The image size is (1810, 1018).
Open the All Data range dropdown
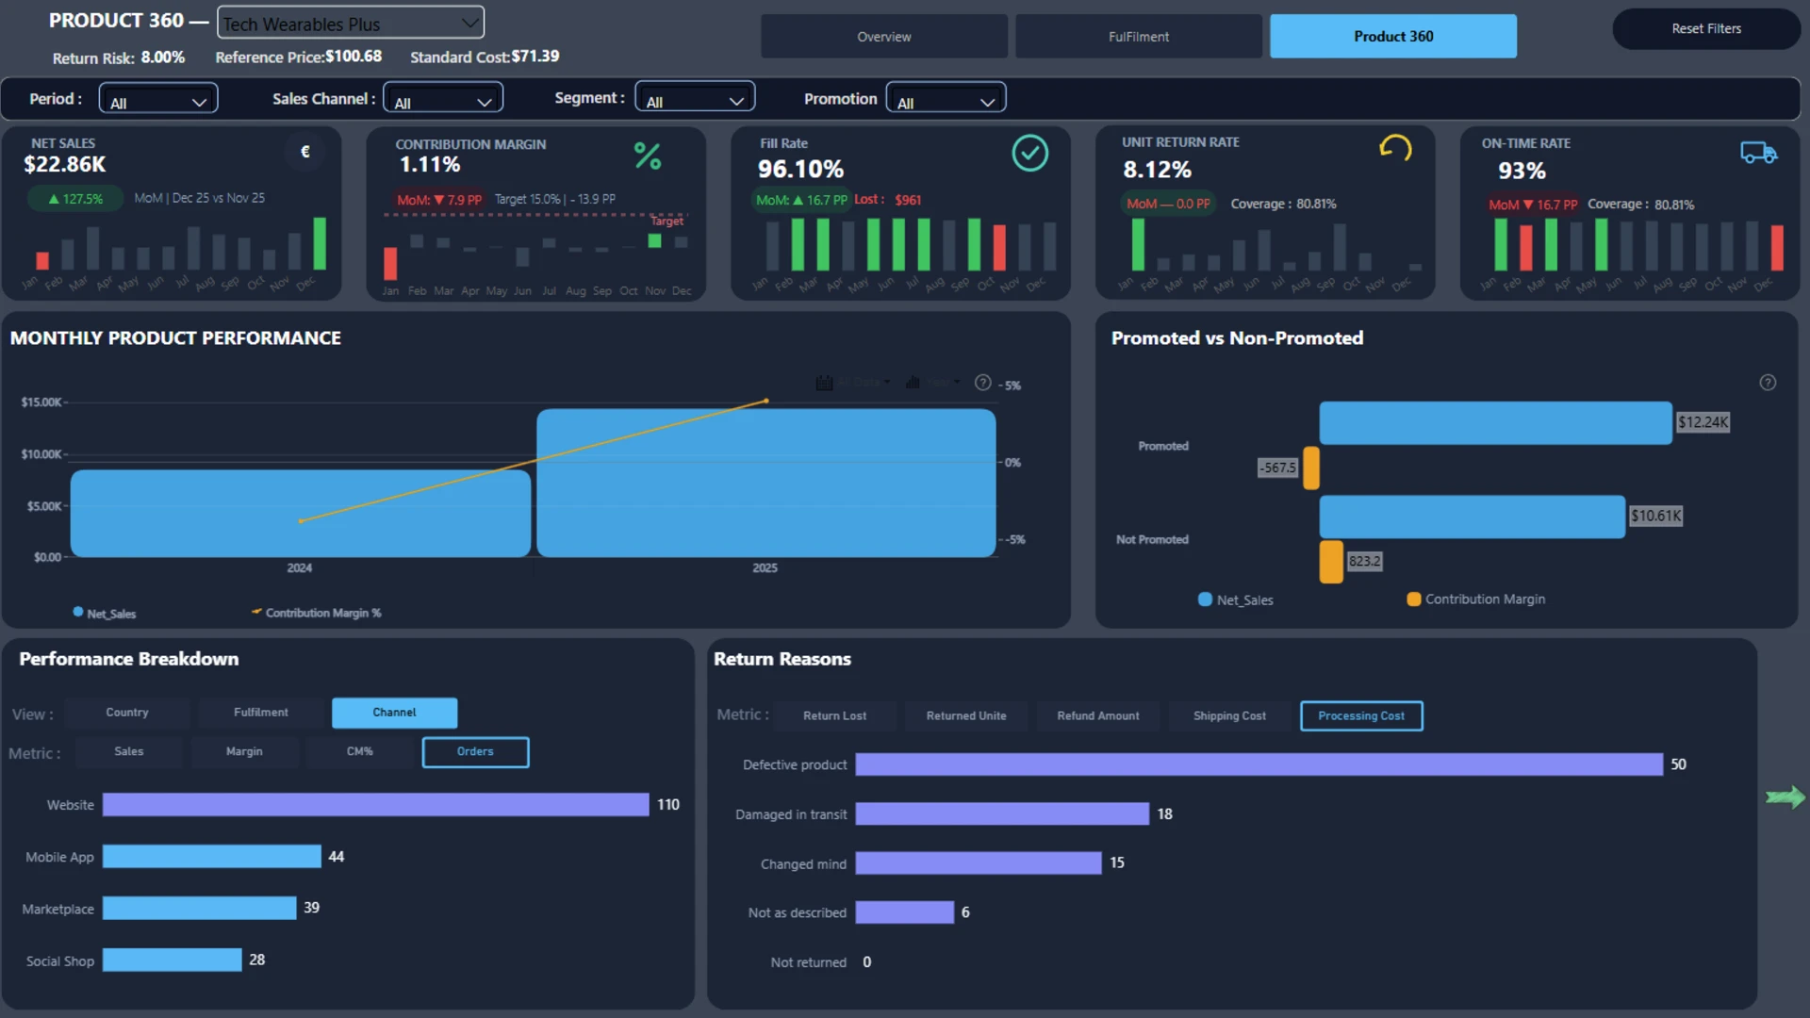pyautogui.click(x=864, y=382)
